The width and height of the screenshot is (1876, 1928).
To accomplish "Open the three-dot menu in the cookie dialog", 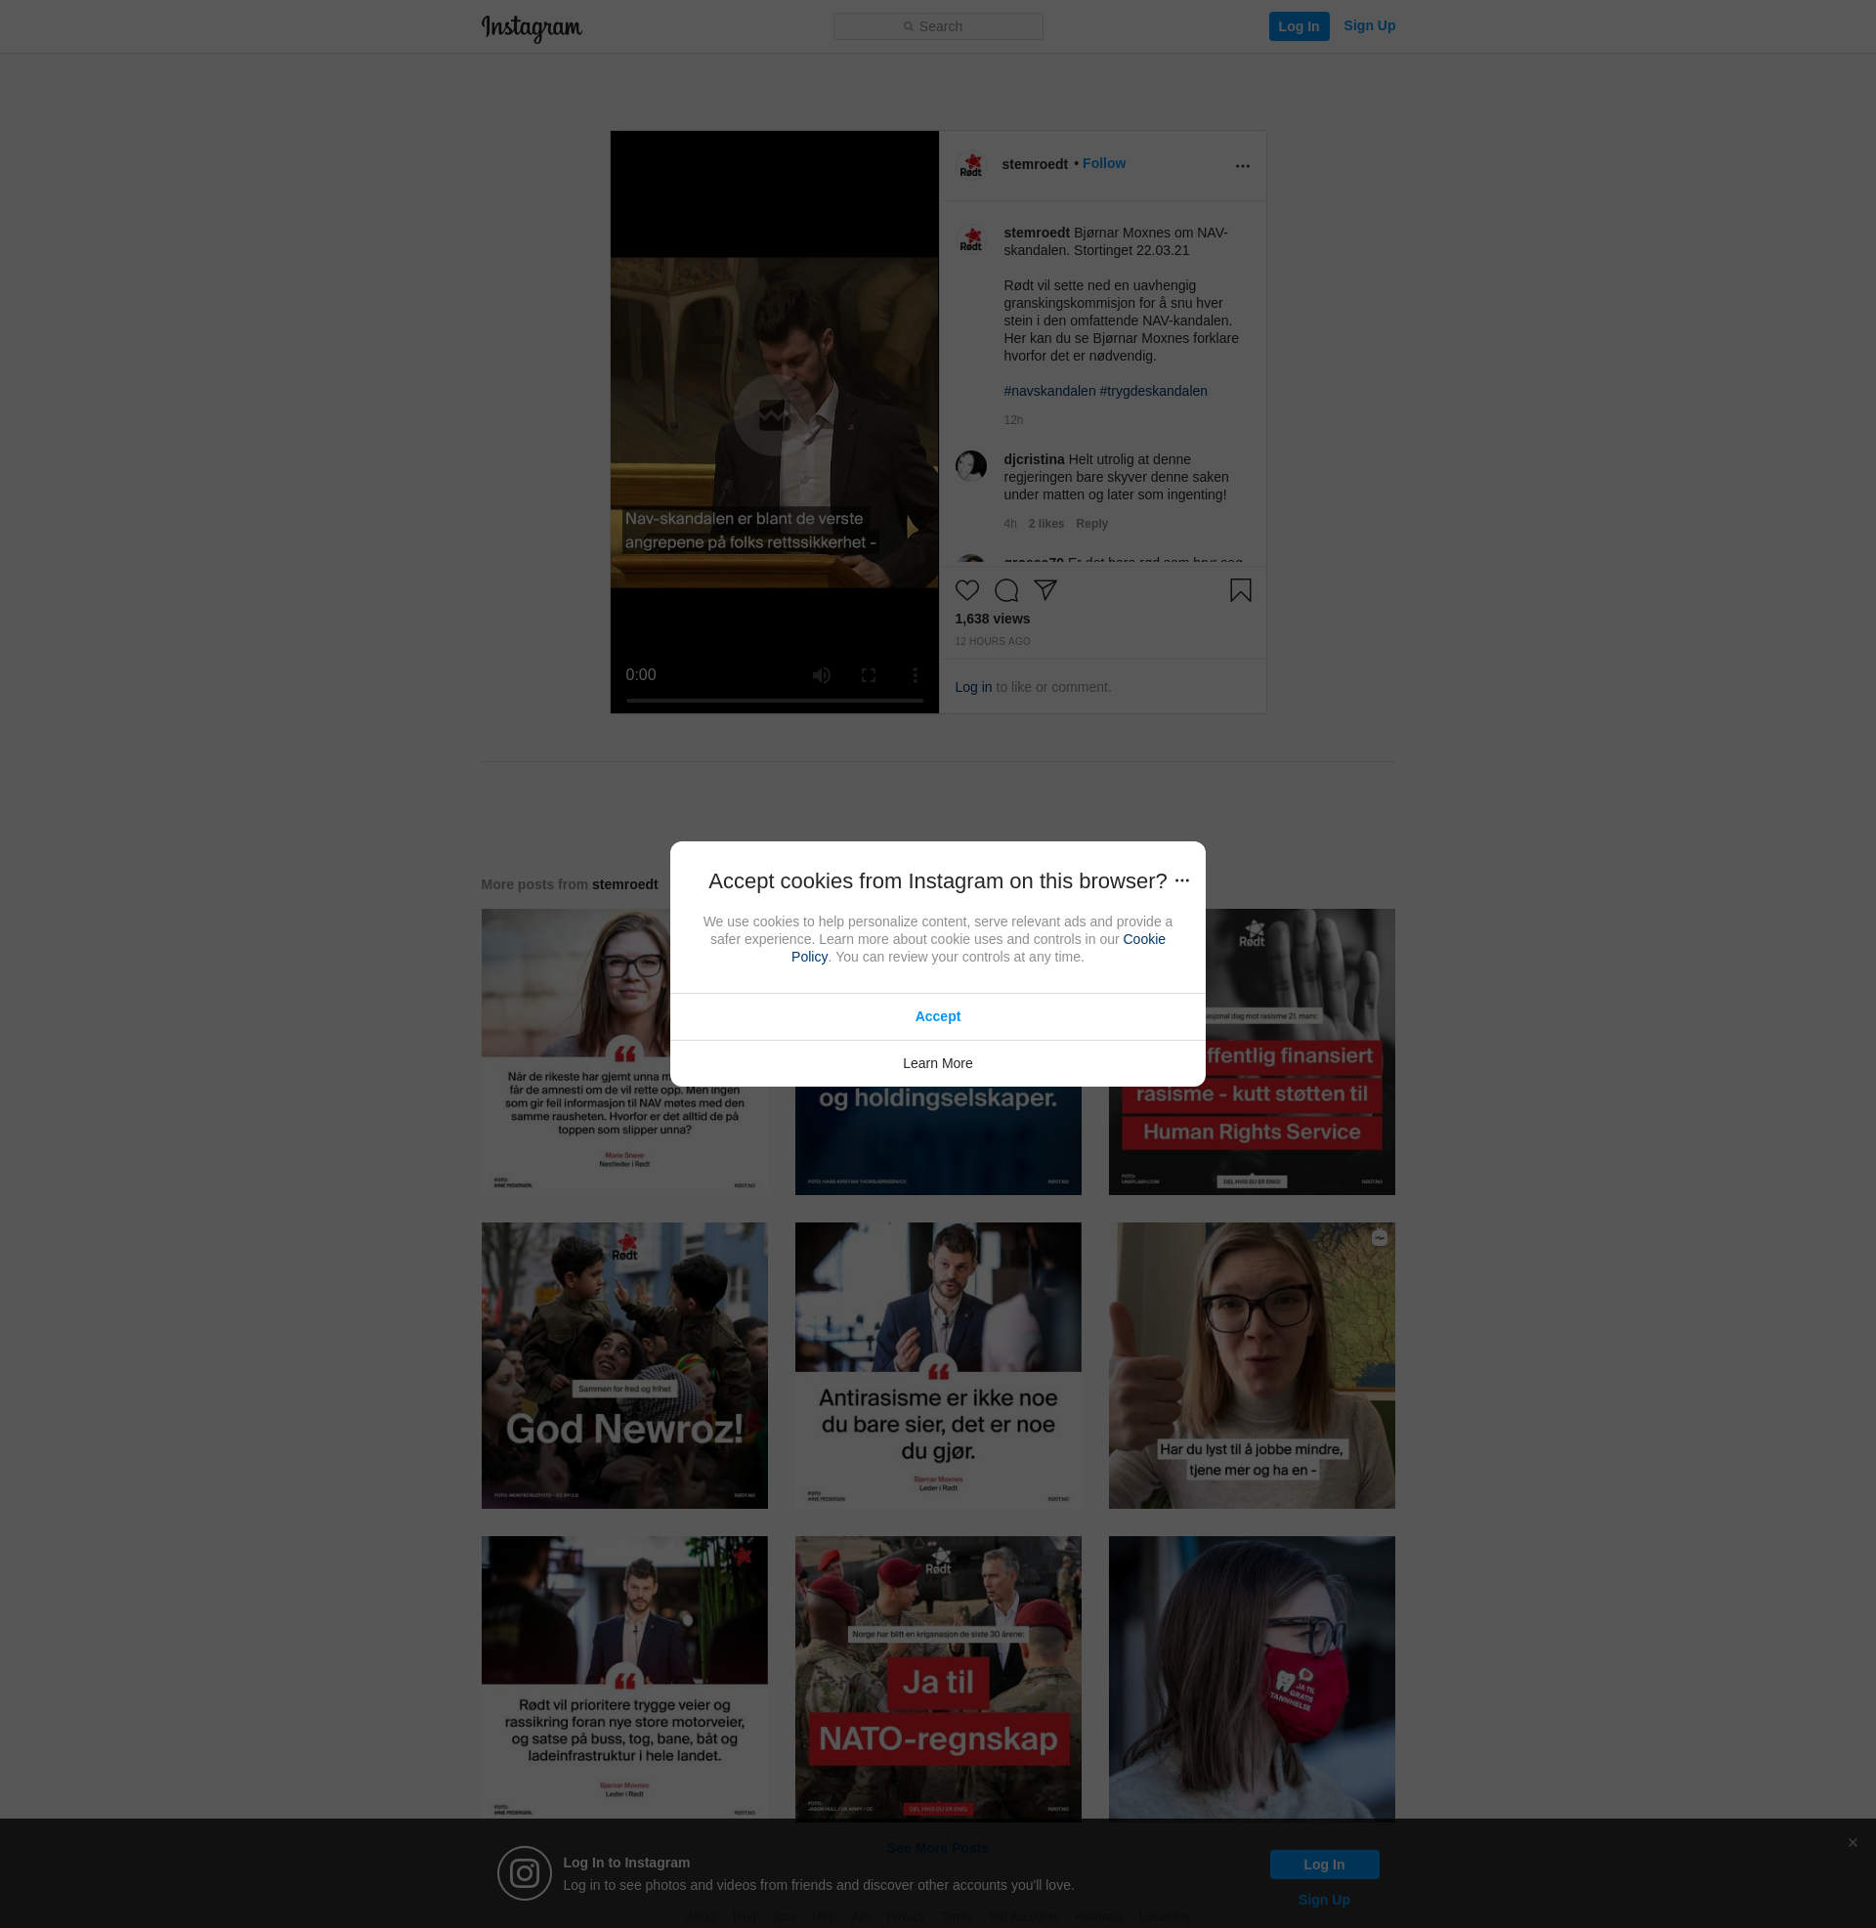I will click(1181, 880).
